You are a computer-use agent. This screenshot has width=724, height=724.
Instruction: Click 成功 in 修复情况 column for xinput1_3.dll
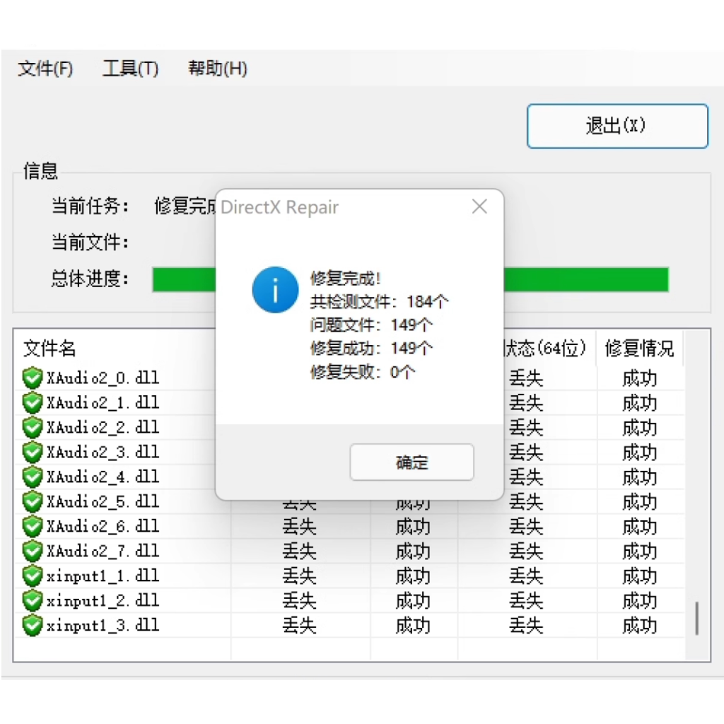click(x=639, y=626)
